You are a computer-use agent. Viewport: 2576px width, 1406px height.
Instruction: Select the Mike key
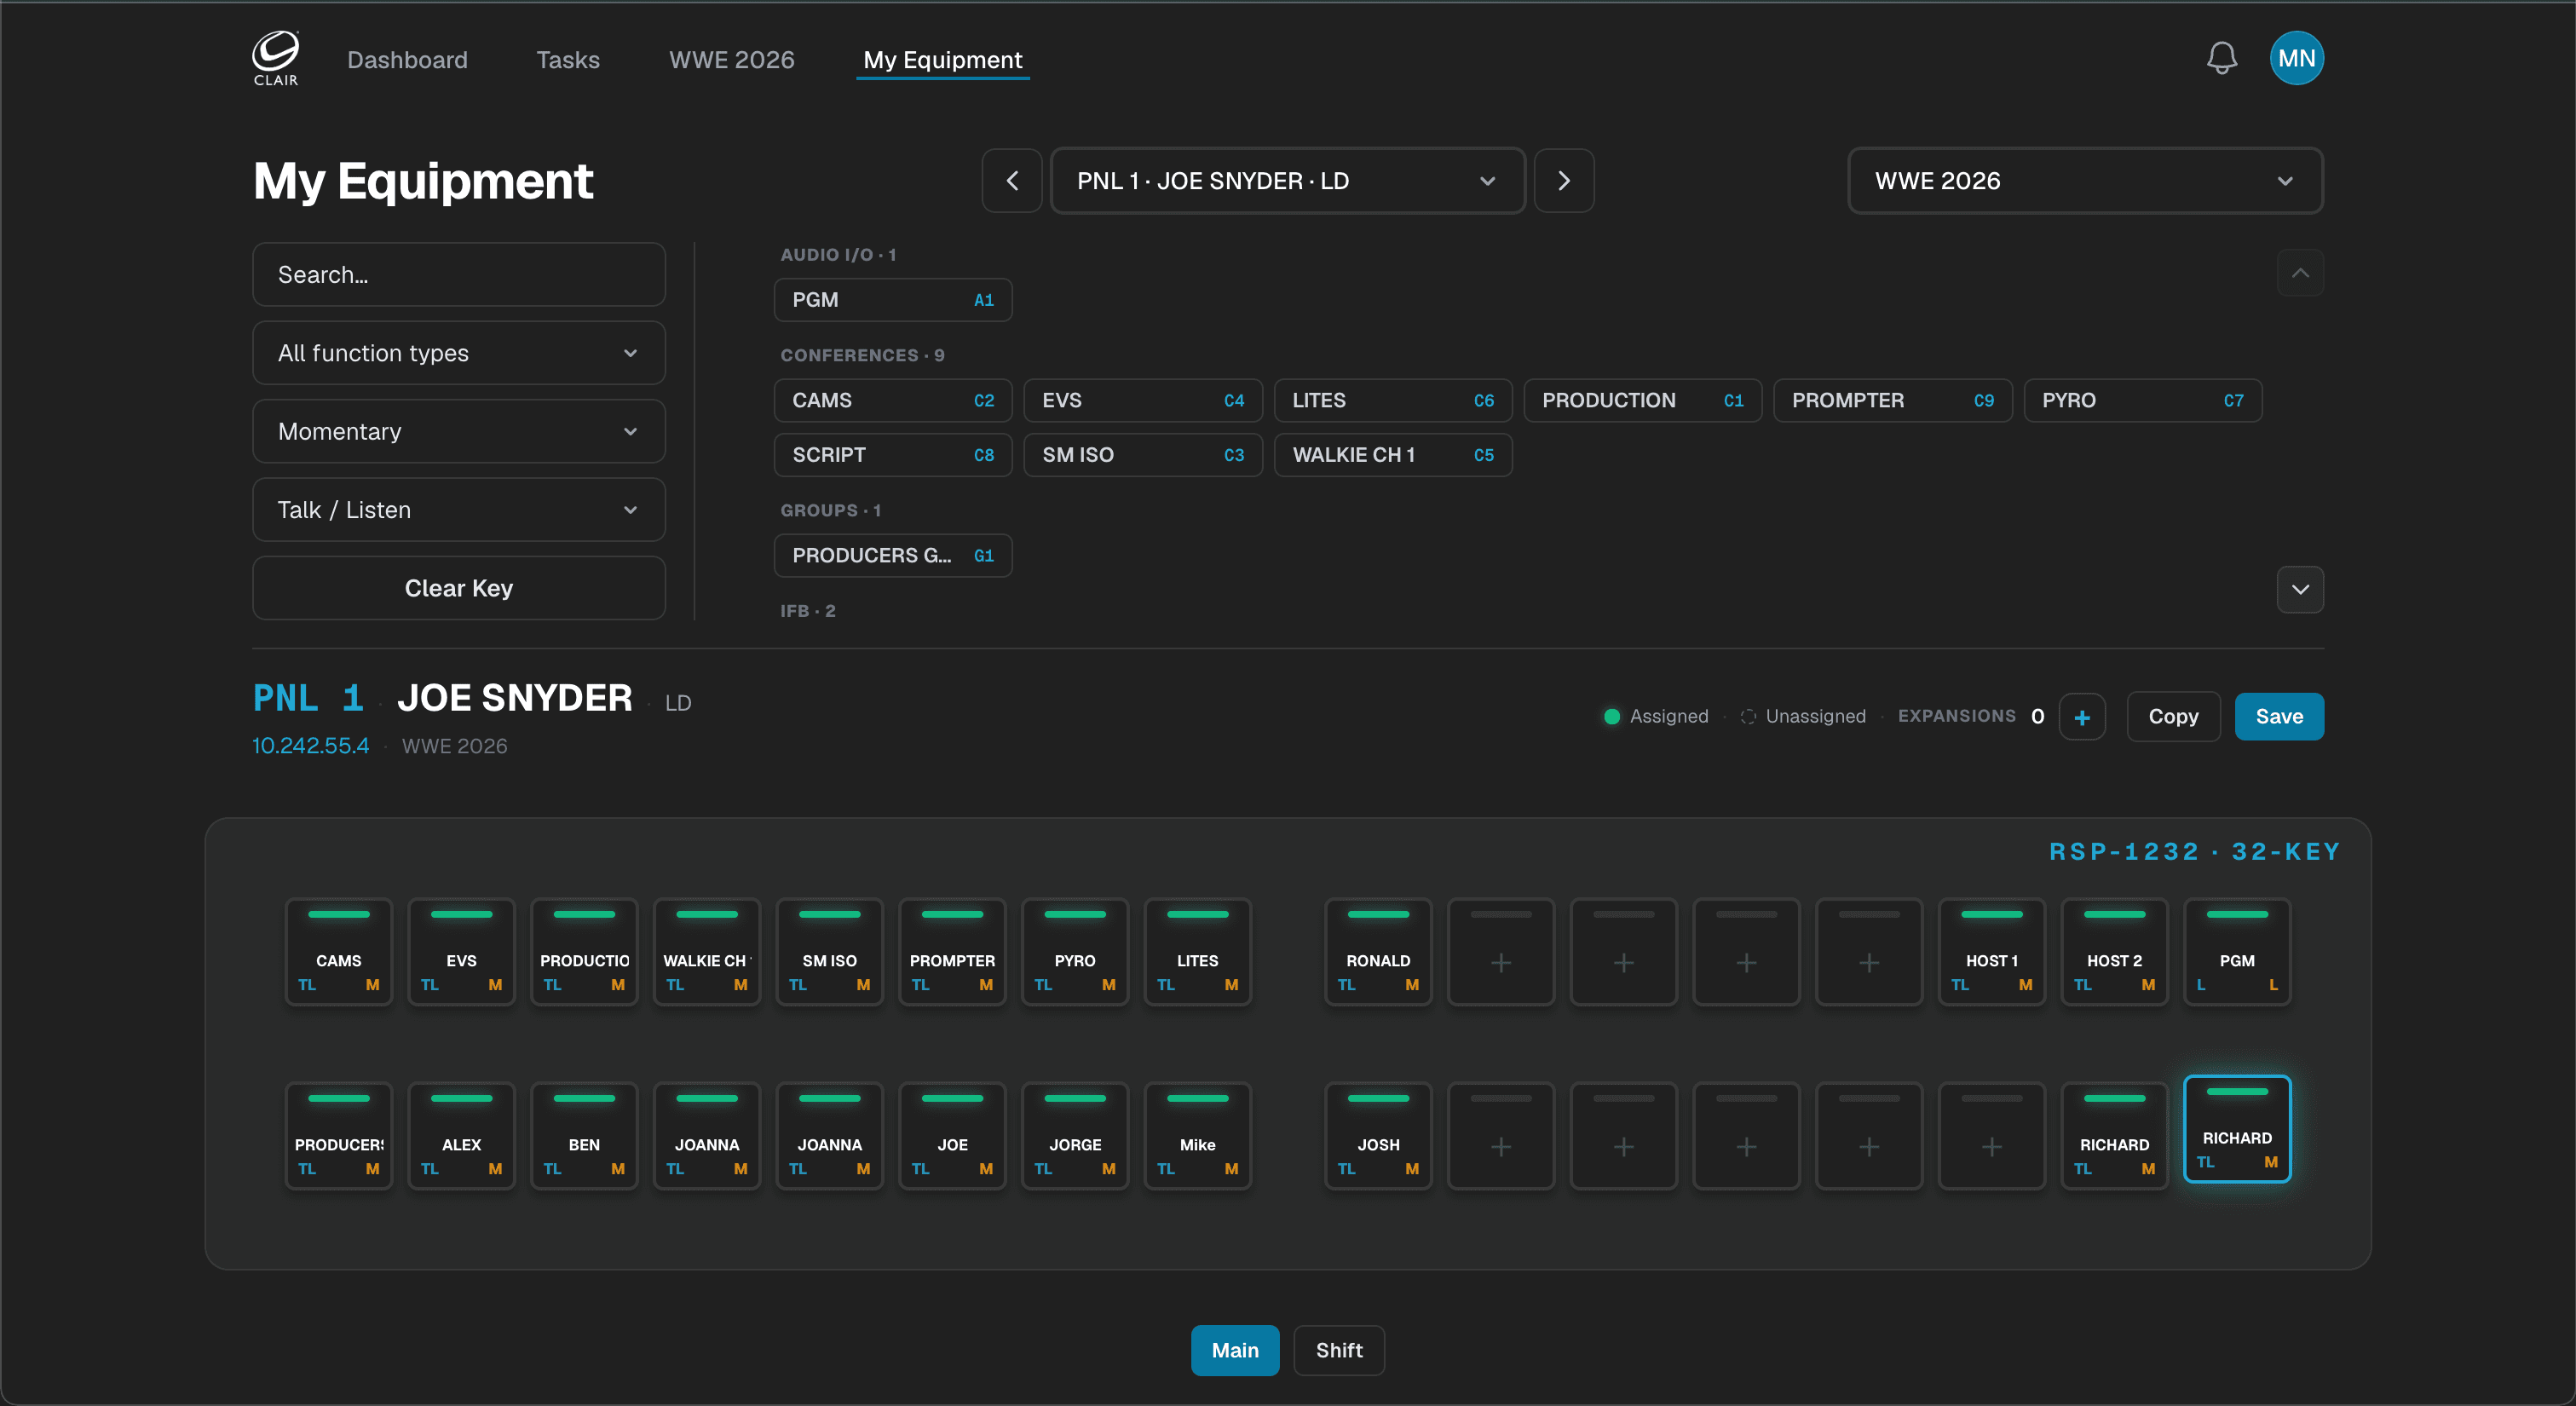click(1198, 1136)
